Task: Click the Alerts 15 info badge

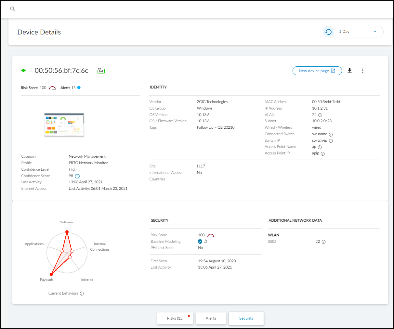Action: 79,87
